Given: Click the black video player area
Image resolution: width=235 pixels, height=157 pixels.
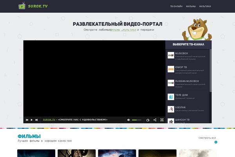Looking at the screenshot, I should click(x=94, y=78).
